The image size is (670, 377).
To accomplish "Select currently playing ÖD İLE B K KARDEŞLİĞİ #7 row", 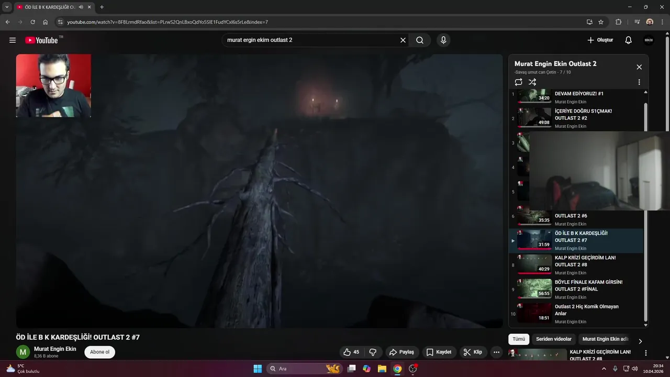I will pyautogui.click(x=576, y=241).
